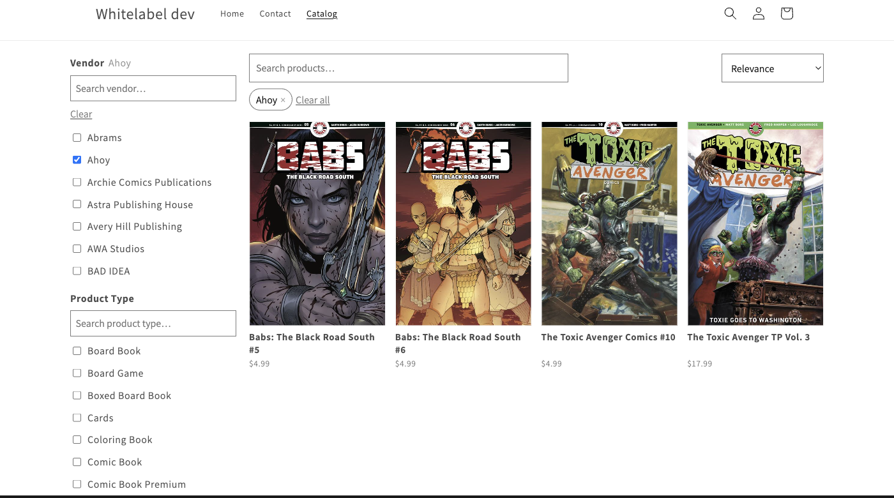This screenshot has width=894, height=498.
Task: Open the shopping cart icon
Action: pos(787,13)
